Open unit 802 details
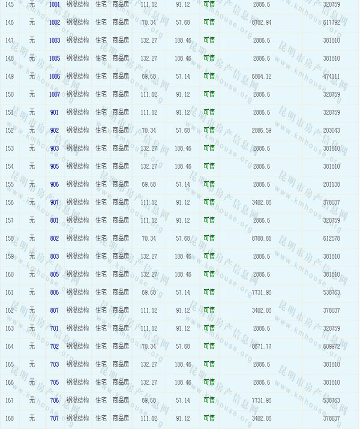Screen dimensions: 360x429 55,238
